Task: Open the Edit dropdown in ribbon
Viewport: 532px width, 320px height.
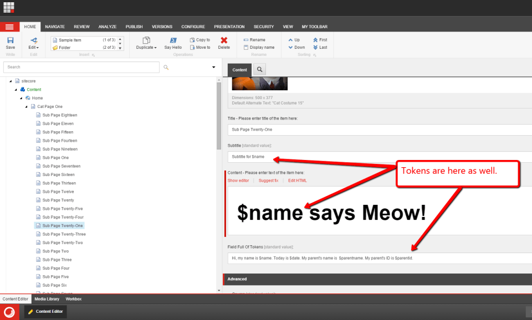Action: click(33, 48)
